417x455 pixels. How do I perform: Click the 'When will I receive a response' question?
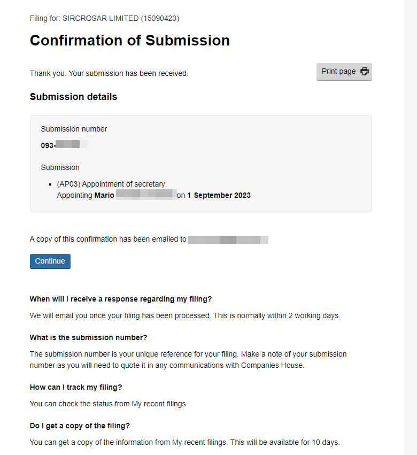pos(125,299)
